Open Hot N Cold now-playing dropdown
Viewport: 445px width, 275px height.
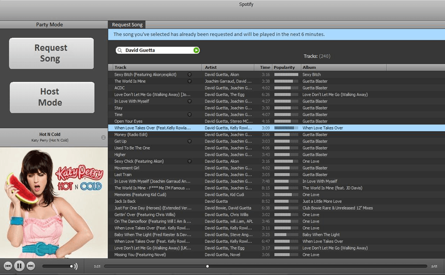coord(103,137)
